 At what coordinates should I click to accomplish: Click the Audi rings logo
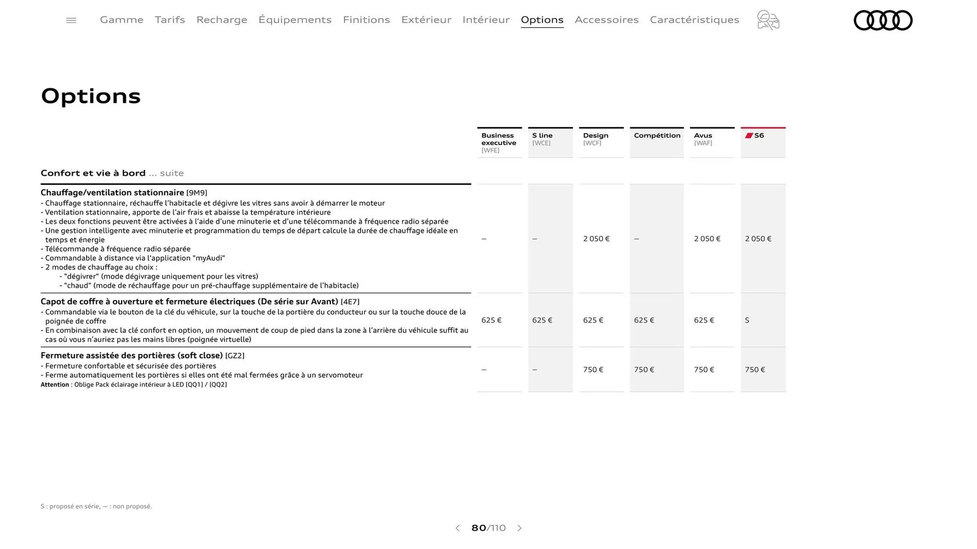[x=883, y=20]
